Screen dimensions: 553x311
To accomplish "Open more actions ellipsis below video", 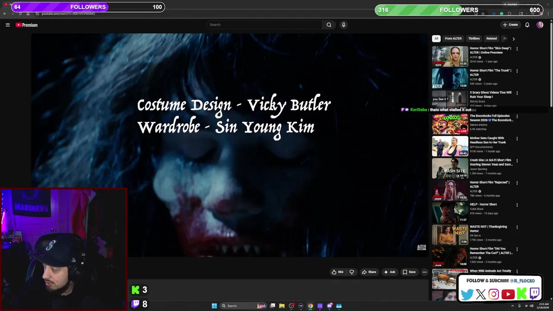I will (425, 272).
